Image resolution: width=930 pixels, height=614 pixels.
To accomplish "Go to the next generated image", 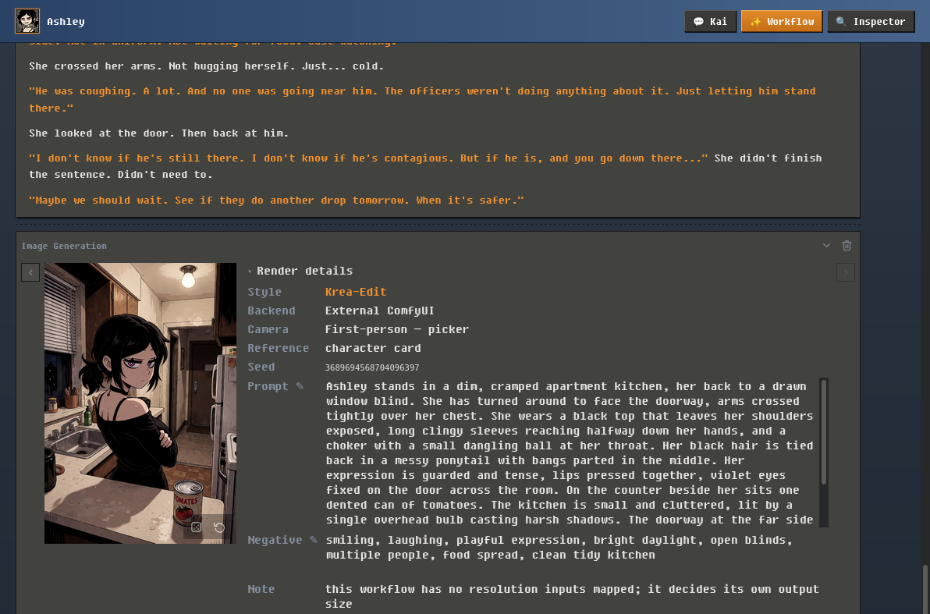I will [845, 272].
